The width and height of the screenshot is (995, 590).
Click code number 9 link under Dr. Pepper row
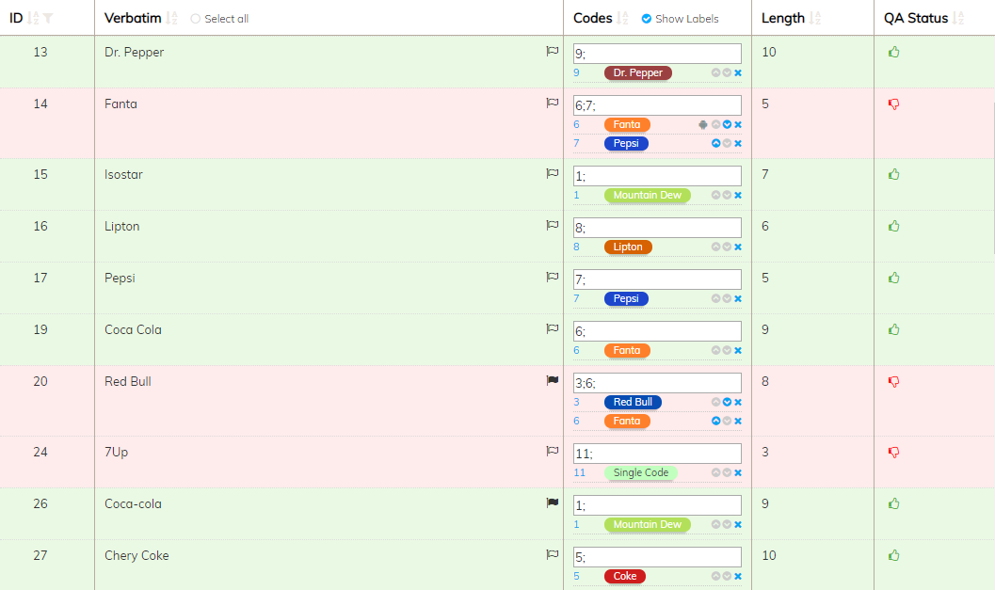pos(576,73)
